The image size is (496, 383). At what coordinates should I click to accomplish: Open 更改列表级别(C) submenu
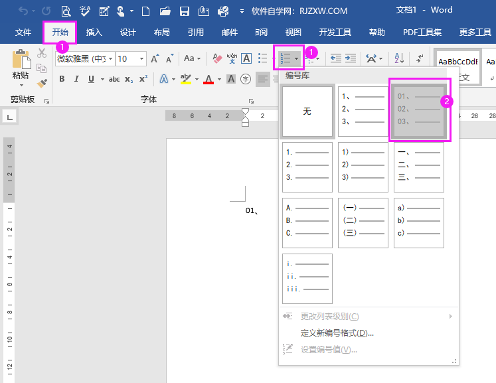(369, 316)
